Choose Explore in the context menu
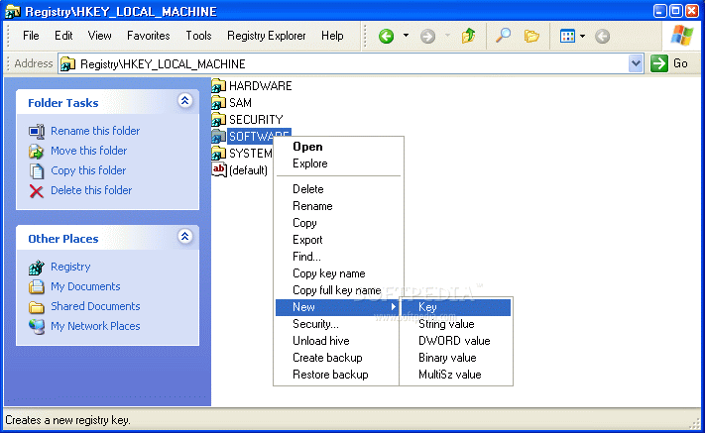This screenshot has height=433, width=705. [338, 163]
